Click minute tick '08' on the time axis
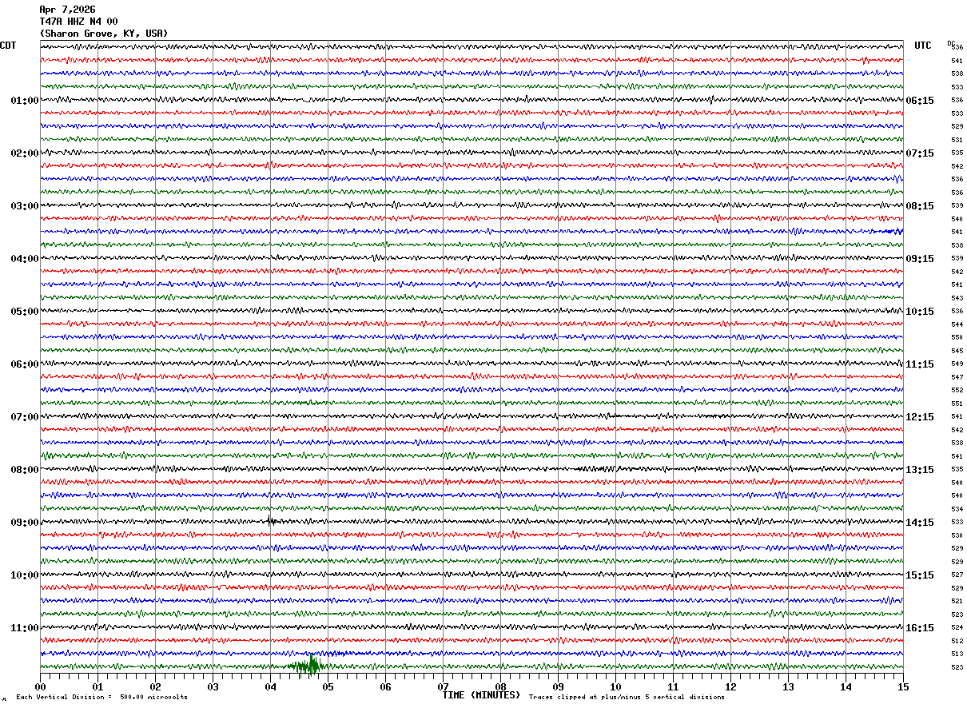 coord(500,686)
